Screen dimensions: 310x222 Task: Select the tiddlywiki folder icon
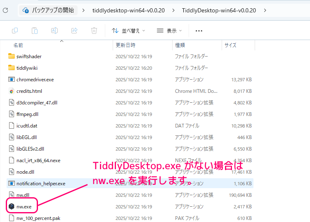click(x=12, y=68)
